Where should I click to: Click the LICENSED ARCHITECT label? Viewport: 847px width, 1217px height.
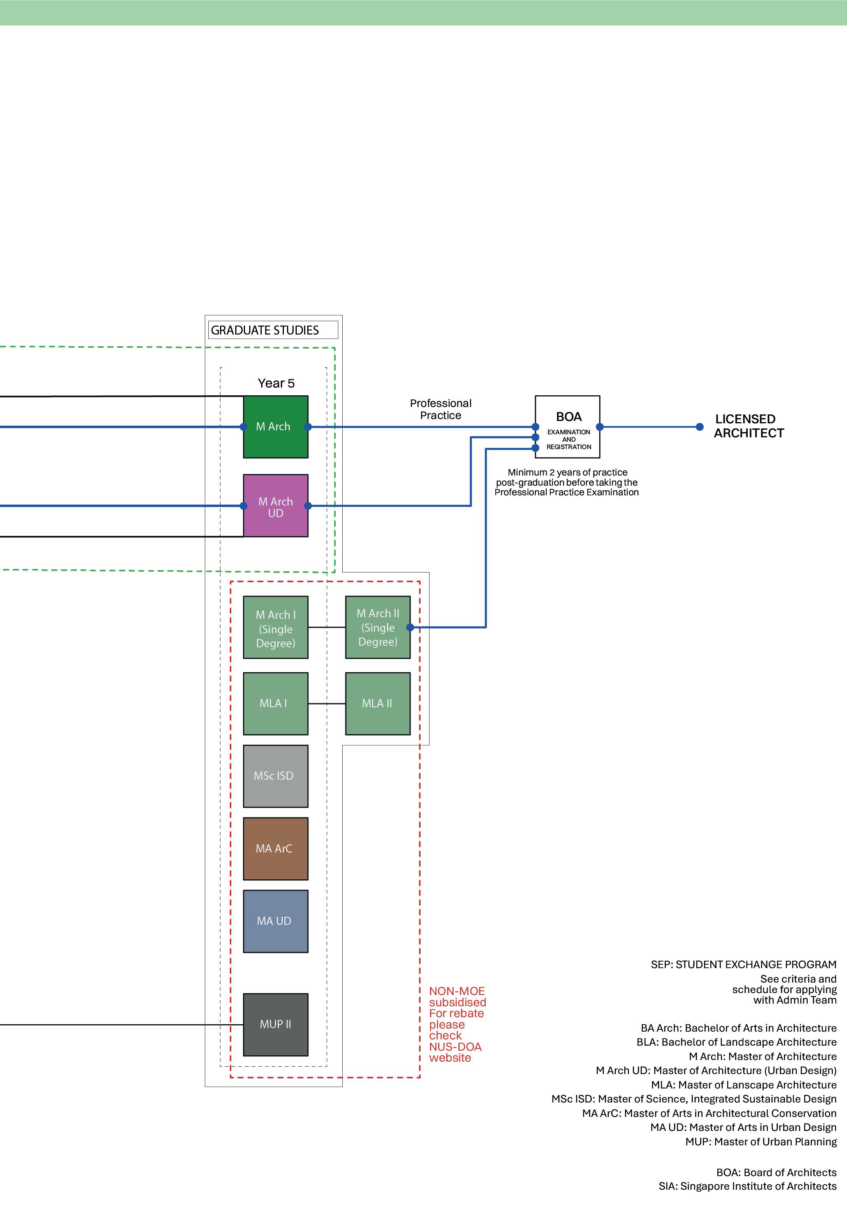pyautogui.click(x=748, y=426)
